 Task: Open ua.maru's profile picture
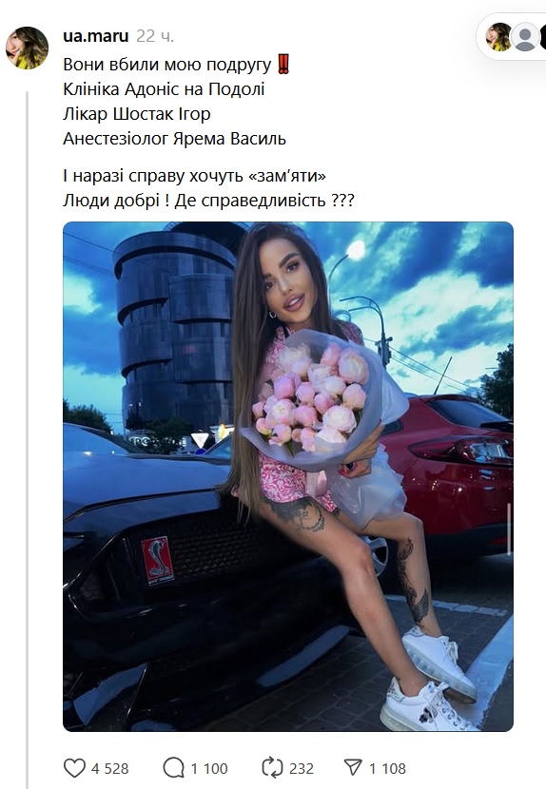click(27, 48)
